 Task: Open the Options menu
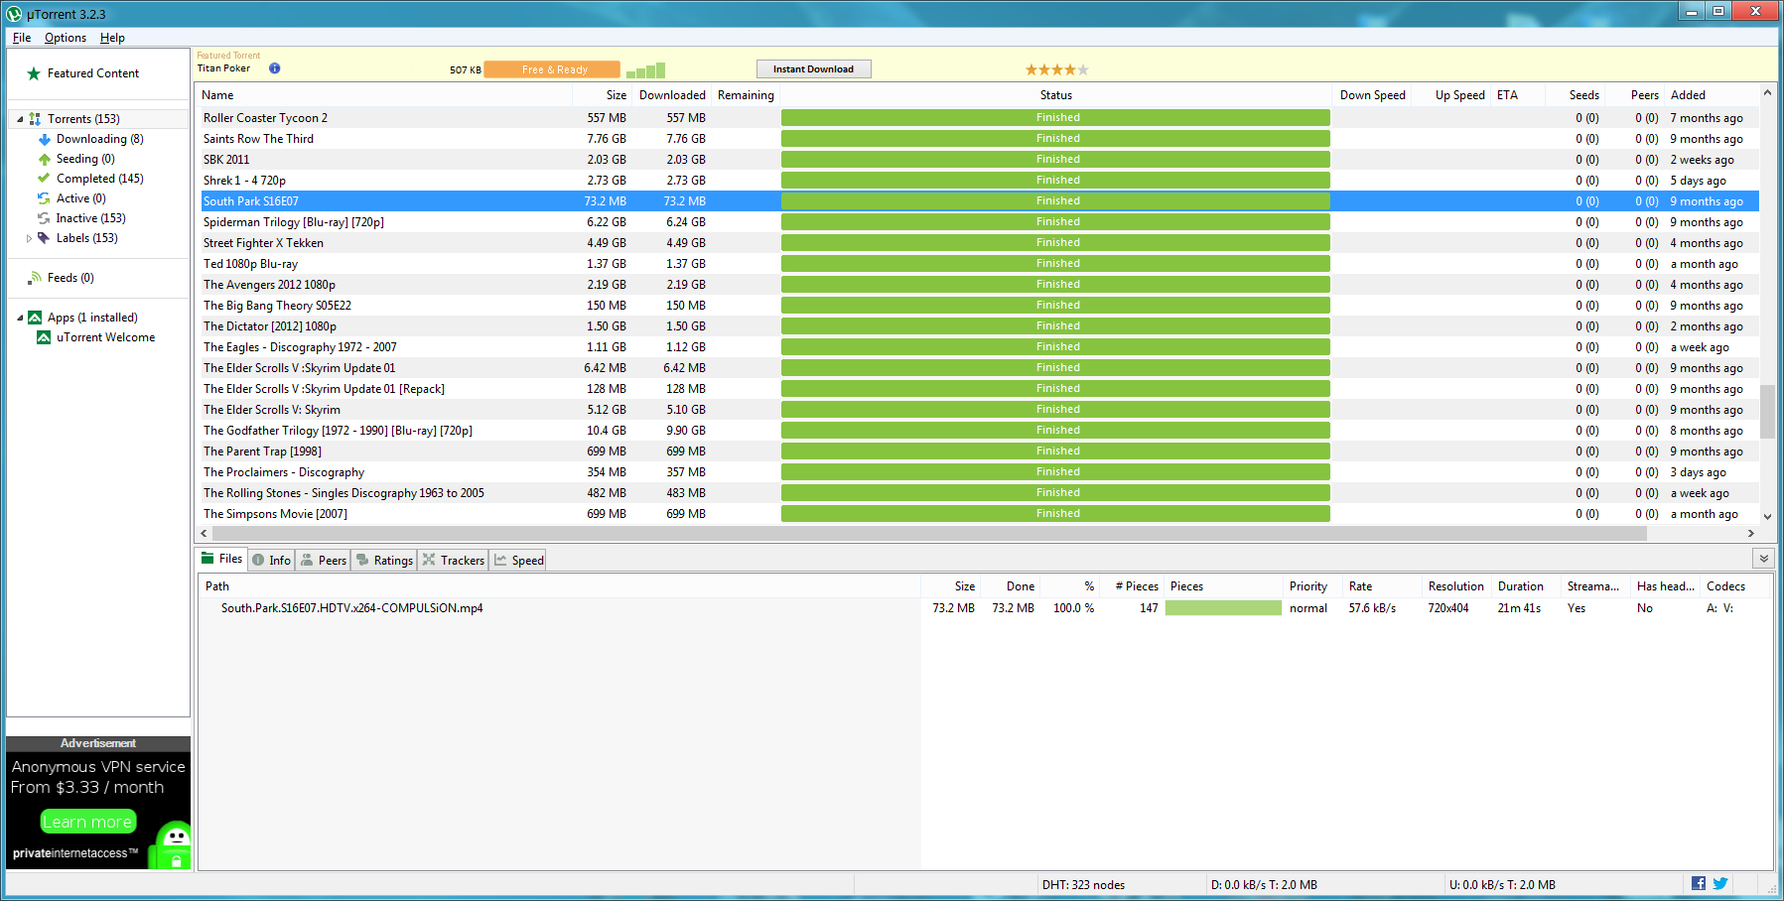click(x=66, y=38)
